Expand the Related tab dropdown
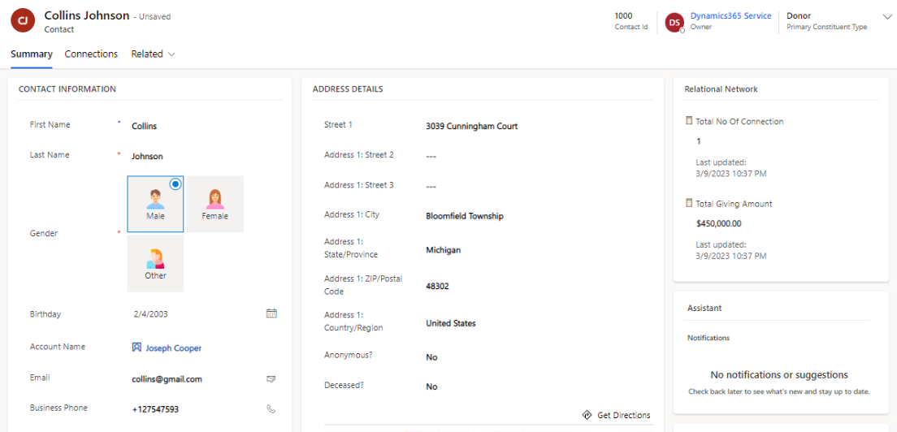Image resolution: width=897 pixels, height=432 pixels. (x=153, y=54)
